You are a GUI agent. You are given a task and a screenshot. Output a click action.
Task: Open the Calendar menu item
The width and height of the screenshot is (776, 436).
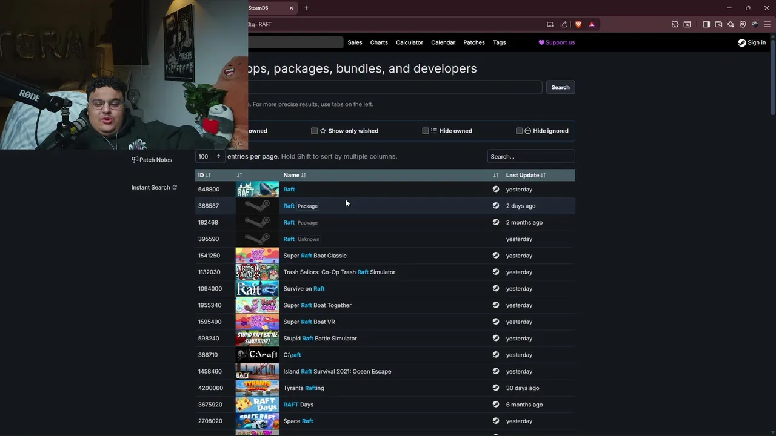pyautogui.click(x=443, y=42)
